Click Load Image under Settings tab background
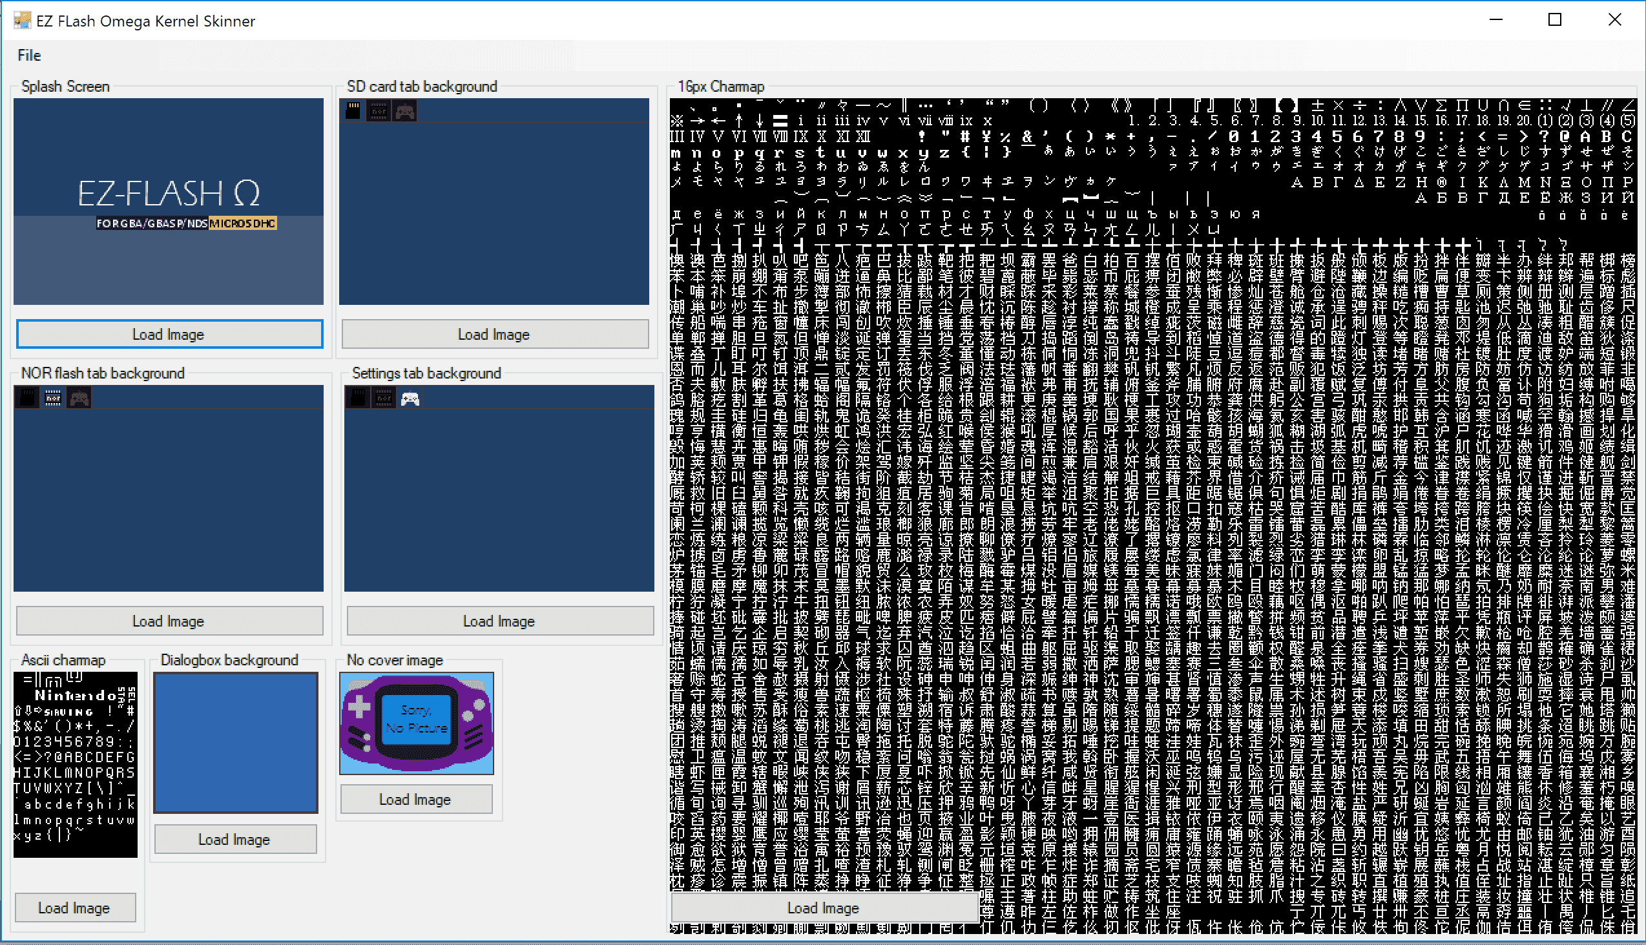The height and width of the screenshot is (945, 1646). [500, 621]
